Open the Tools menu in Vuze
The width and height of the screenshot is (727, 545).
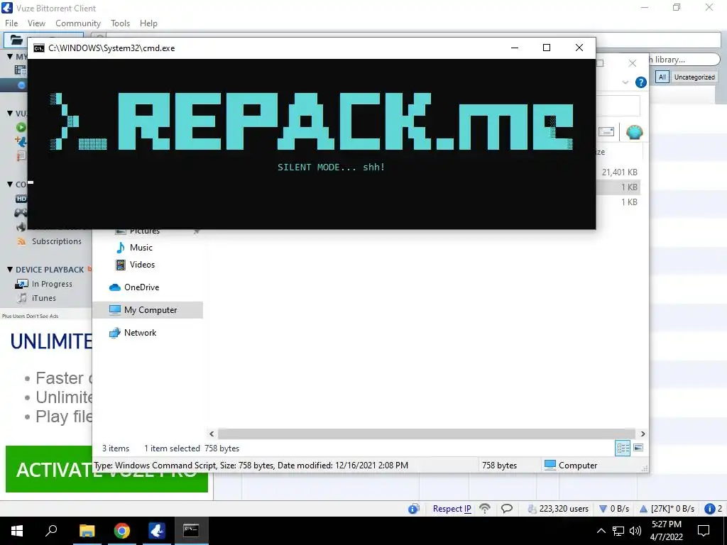(120, 23)
